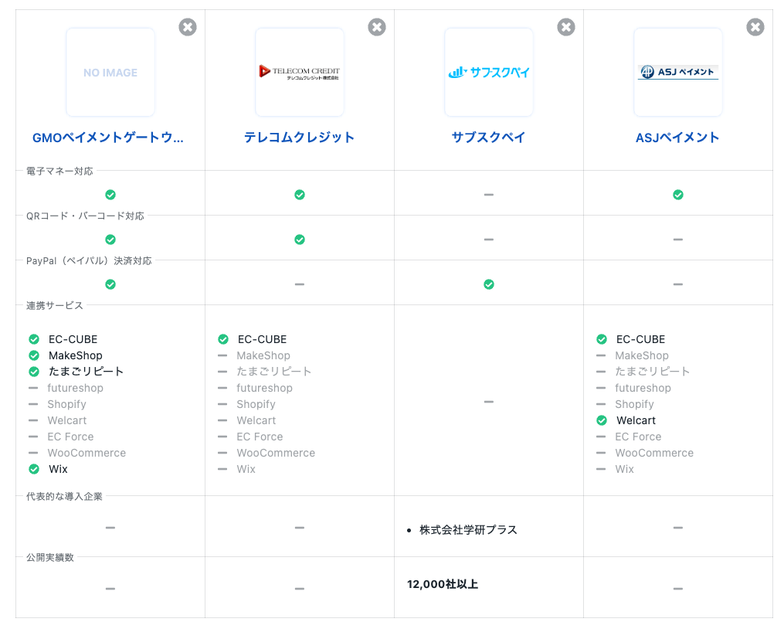Open the サブスクペイ title link
Screen dimensions: 784x622
[489, 138]
